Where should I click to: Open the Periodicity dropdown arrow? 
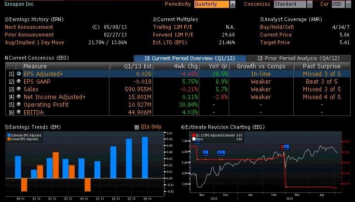coord(232,4)
